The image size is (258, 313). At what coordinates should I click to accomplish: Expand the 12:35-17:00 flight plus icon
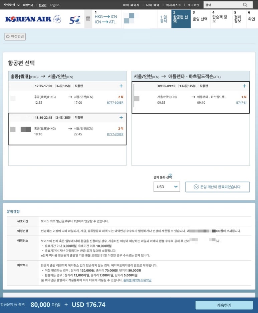pos(121,86)
